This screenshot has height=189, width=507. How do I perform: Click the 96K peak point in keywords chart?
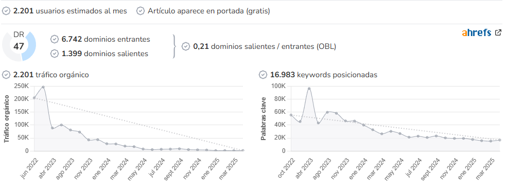(309, 89)
